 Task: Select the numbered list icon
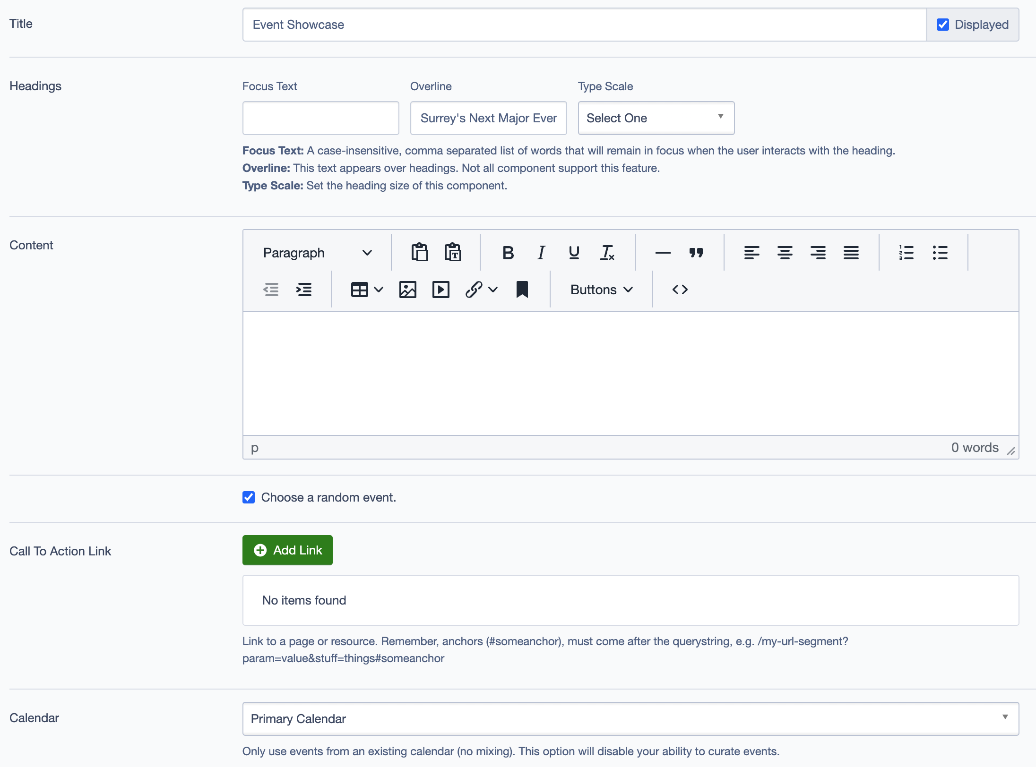click(906, 253)
